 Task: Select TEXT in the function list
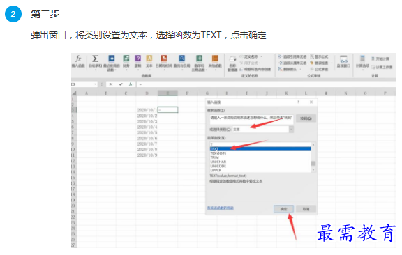260,149
